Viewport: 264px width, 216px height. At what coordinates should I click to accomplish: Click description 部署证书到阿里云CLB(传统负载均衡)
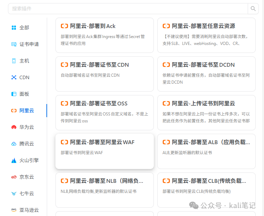196,191
